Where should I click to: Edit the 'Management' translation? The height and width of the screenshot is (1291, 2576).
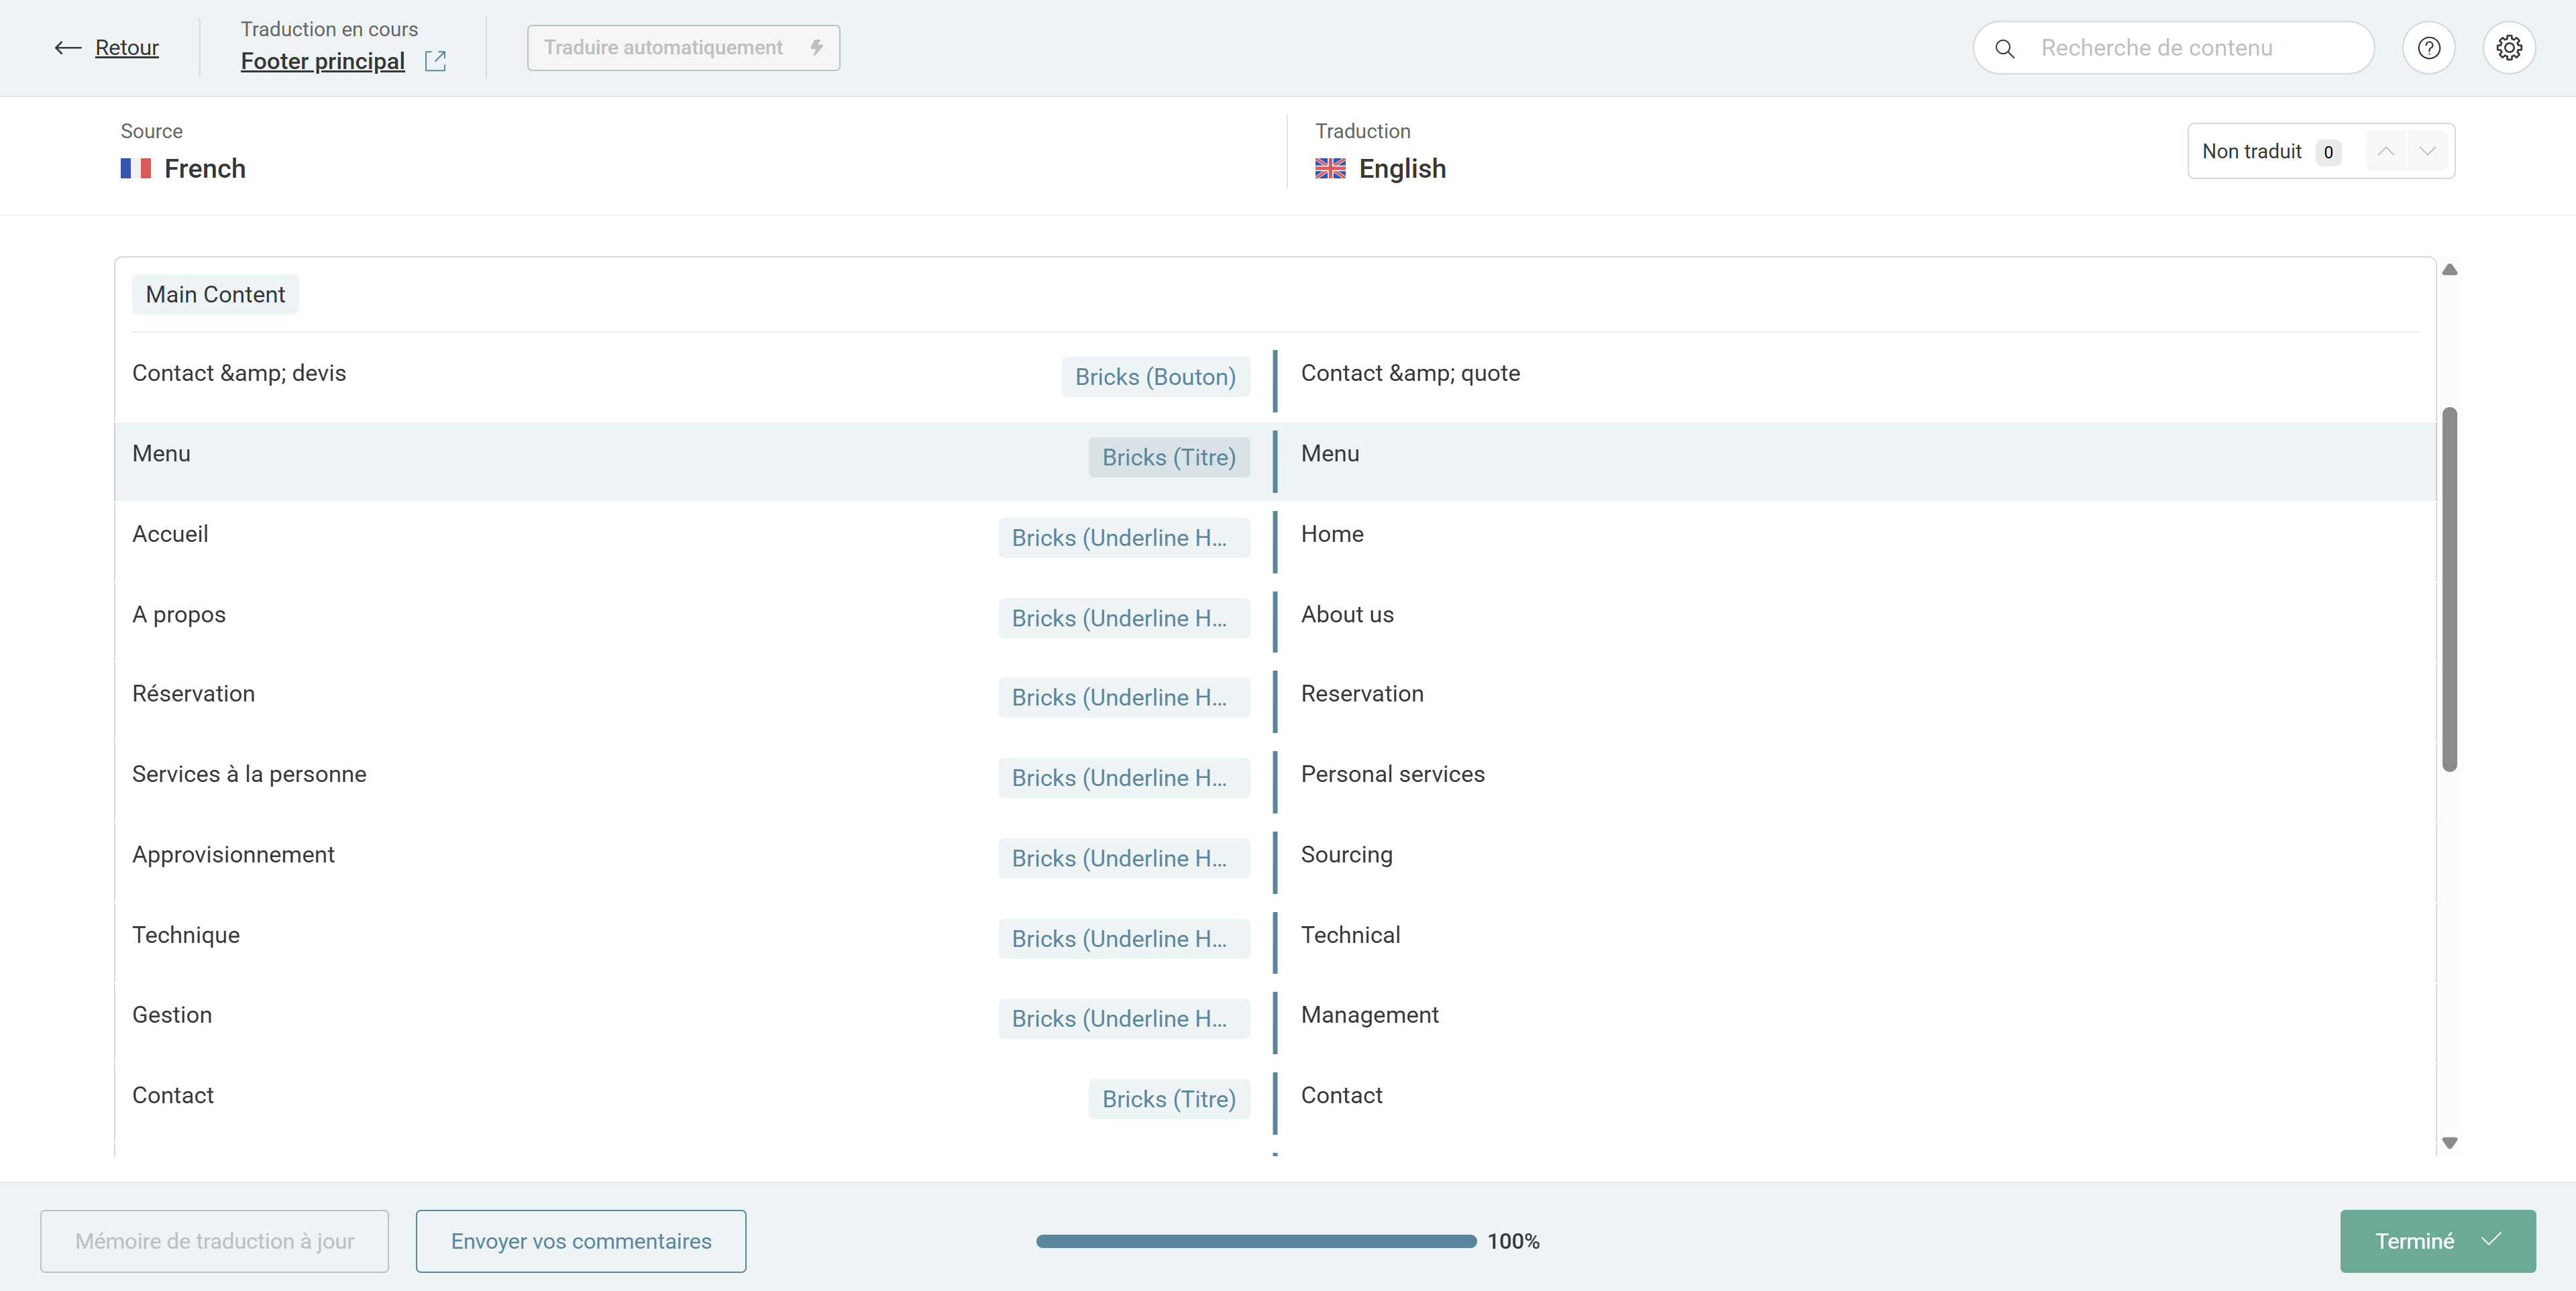tap(1370, 1015)
